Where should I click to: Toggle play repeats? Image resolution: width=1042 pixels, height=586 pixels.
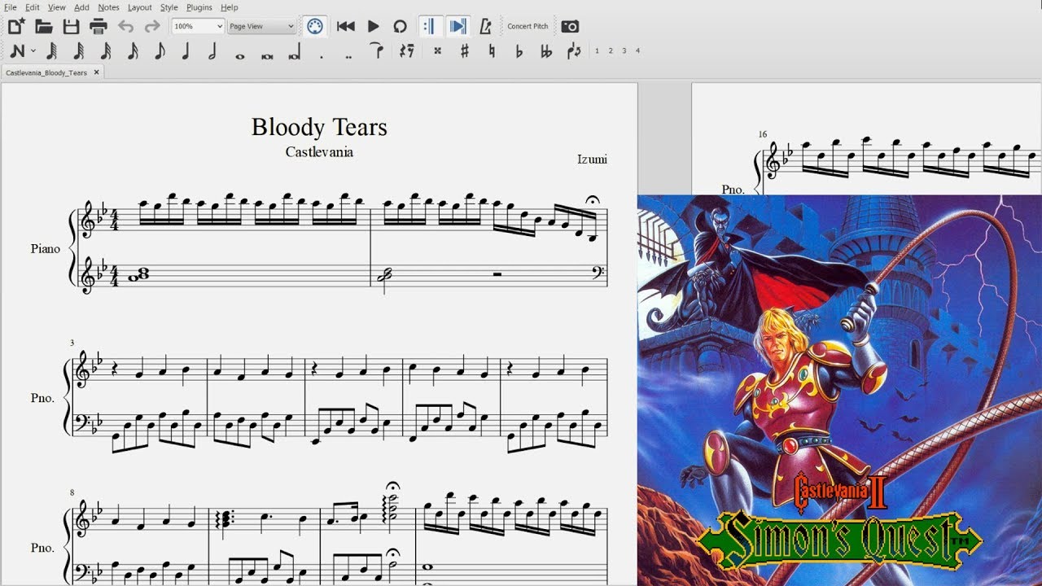[x=430, y=26]
